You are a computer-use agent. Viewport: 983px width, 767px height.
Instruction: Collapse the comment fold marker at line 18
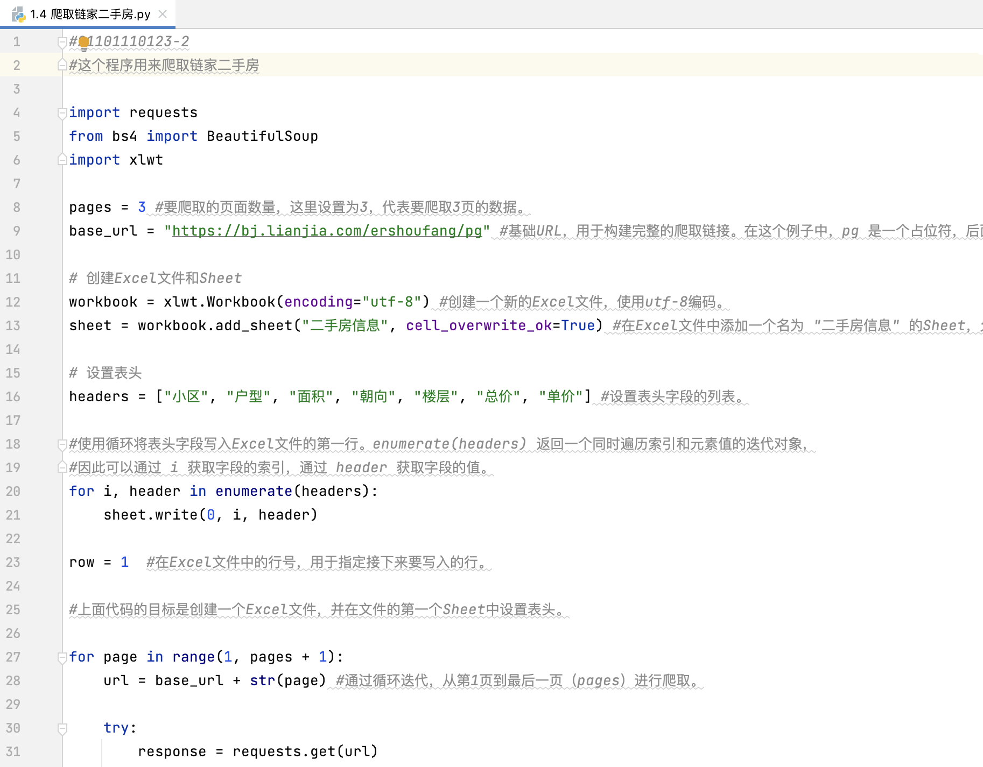pyautogui.click(x=62, y=444)
